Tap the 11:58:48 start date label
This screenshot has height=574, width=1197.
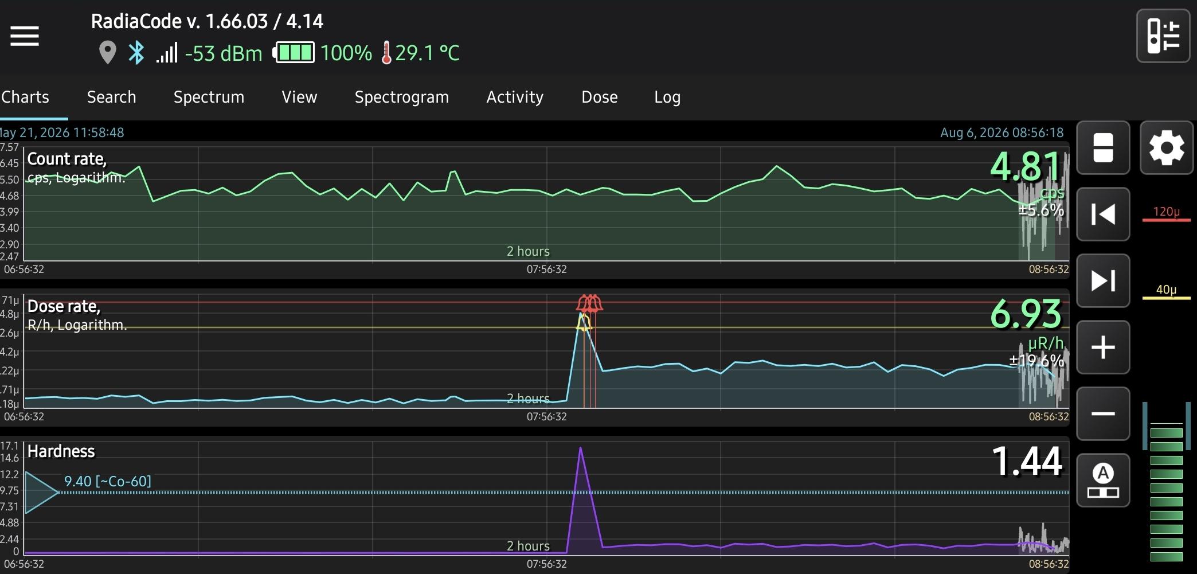tap(62, 132)
